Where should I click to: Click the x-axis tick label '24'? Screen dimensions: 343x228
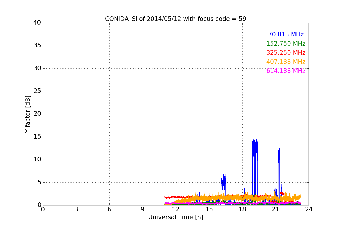pyautogui.click(x=309, y=209)
